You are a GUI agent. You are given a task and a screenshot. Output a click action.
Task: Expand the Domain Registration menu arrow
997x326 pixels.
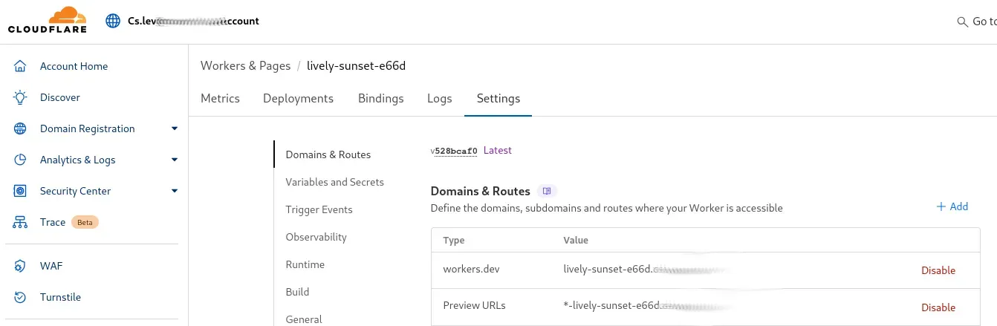tap(175, 128)
